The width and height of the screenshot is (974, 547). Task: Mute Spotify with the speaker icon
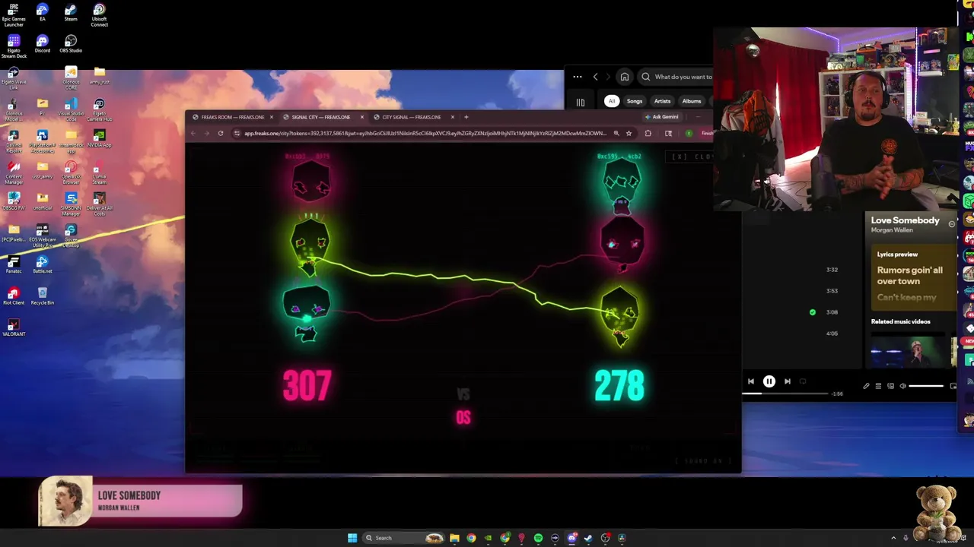pos(902,386)
